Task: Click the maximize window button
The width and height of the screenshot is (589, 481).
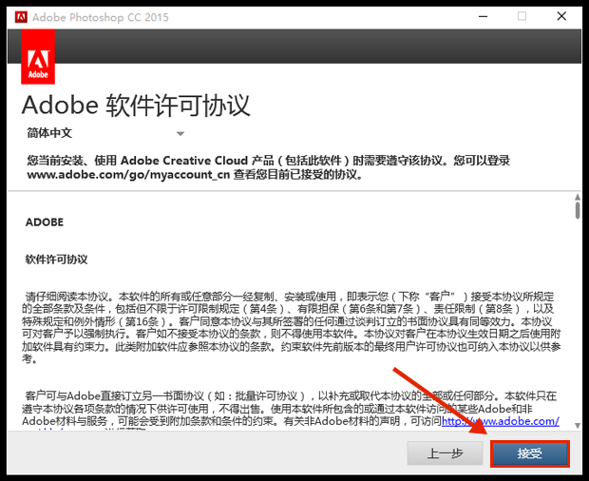Action: [x=522, y=16]
